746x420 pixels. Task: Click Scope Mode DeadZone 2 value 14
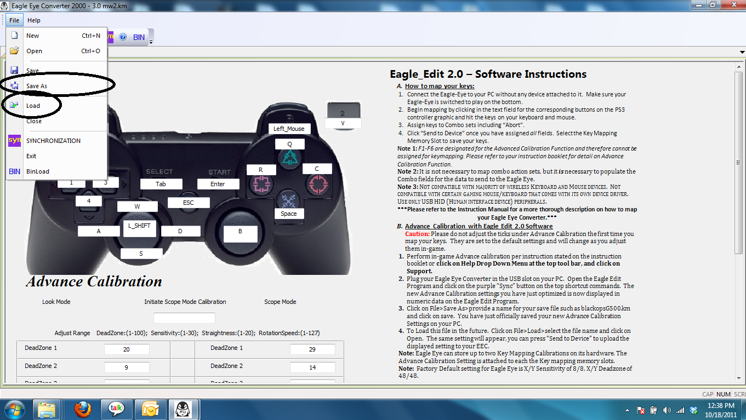pos(312,367)
